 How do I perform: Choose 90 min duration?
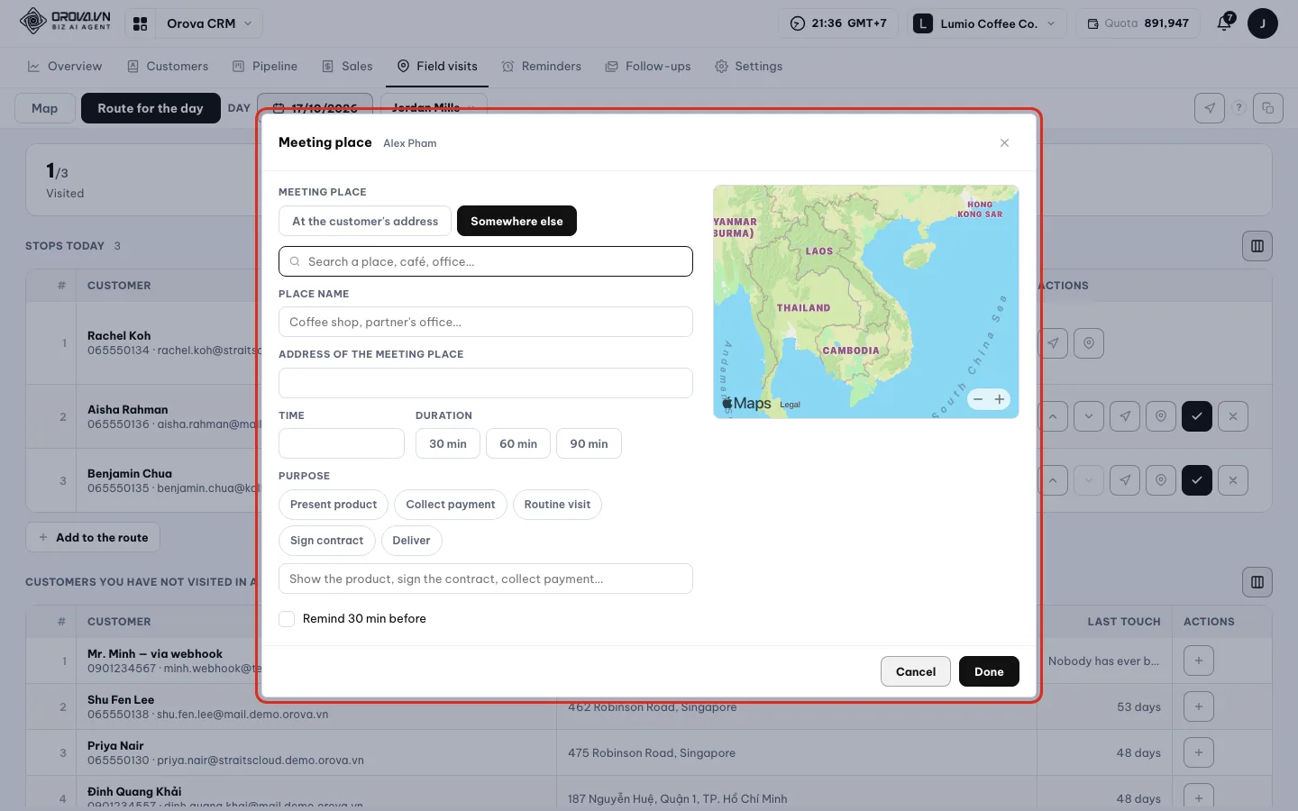[589, 443]
